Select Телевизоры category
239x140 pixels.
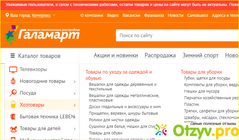click(x=33, y=69)
